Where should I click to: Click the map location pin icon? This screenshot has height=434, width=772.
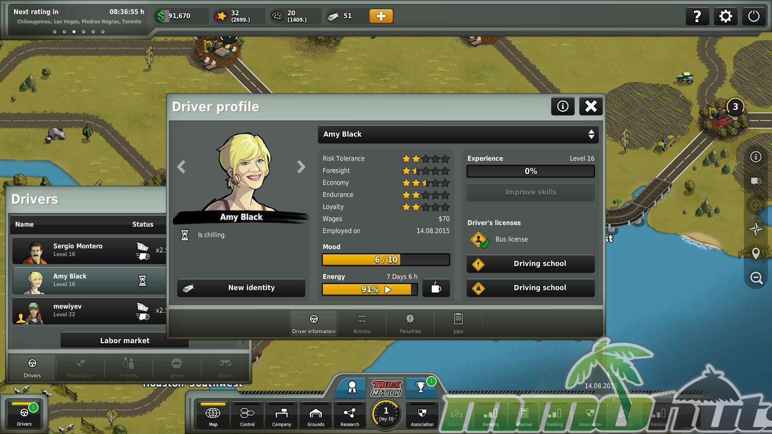coord(756,253)
